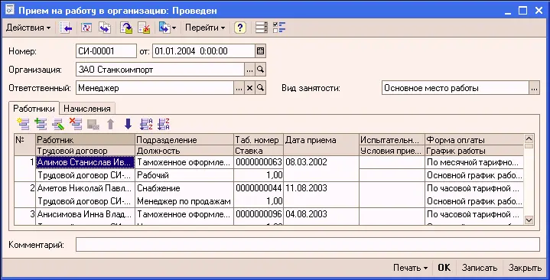Click the position cell Рабочий
This screenshot has height=280, width=550.
coord(184,175)
